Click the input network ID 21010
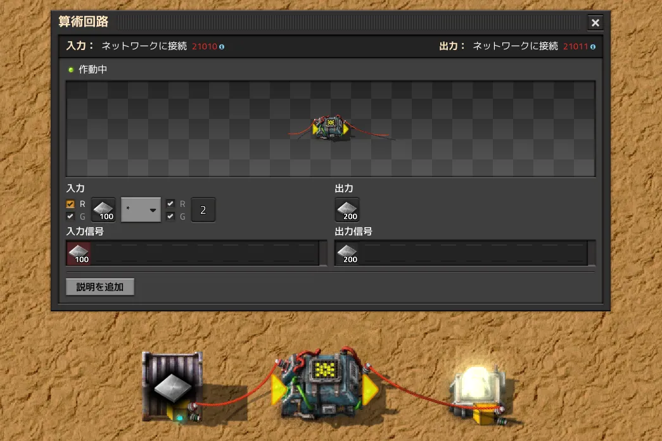662x441 pixels. point(205,46)
